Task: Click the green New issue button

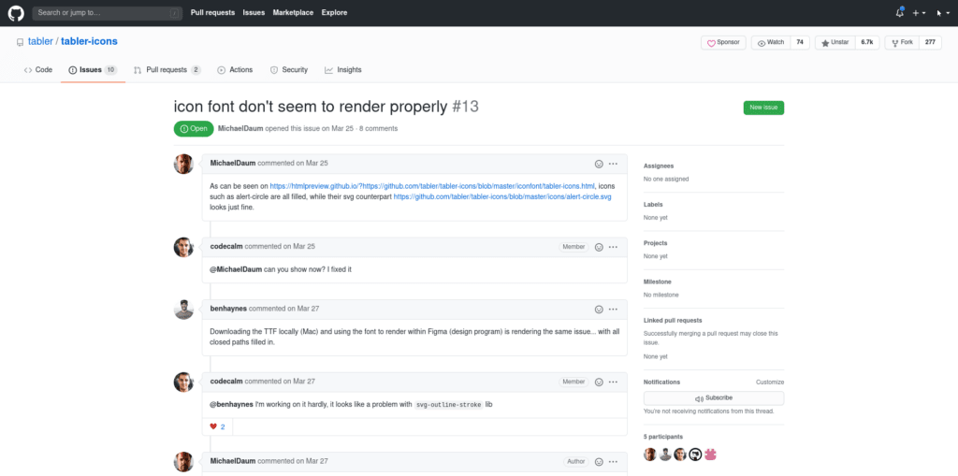Action: [x=763, y=108]
